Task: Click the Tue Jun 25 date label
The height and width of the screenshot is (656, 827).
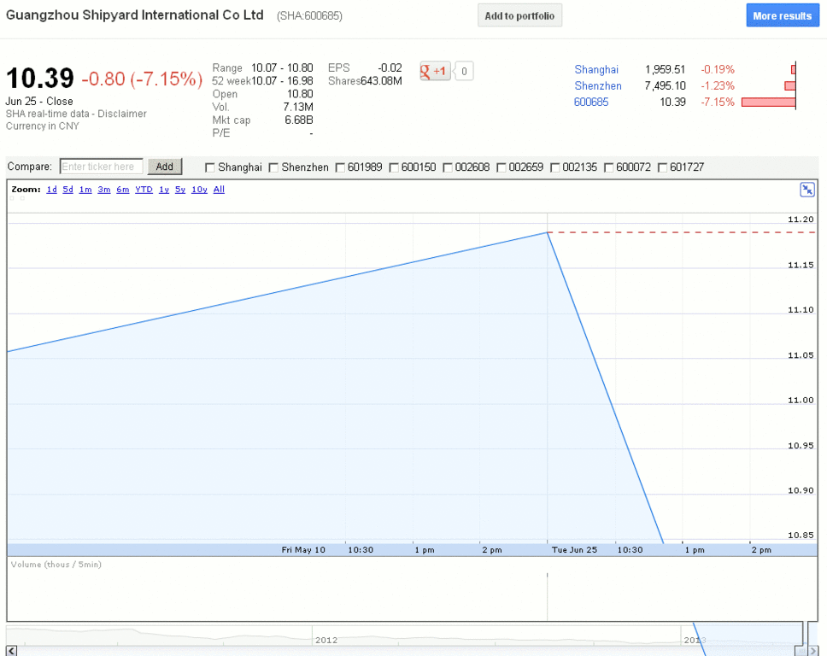Action: [574, 549]
